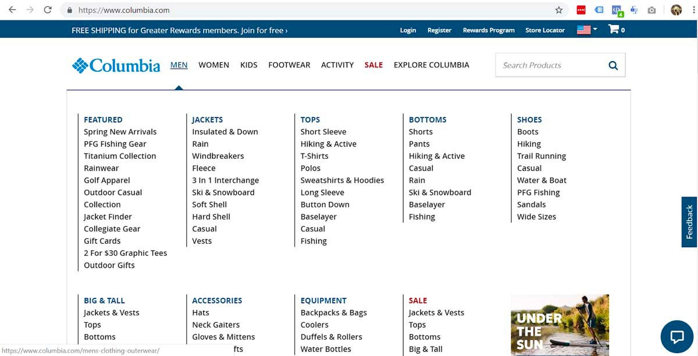Click the Columbia logo
Viewport: 698px width, 356px height.
tap(116, 65)
